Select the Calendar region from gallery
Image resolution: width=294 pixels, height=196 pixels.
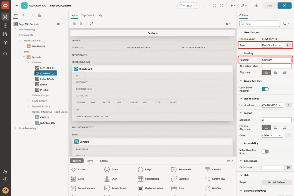(213, 170)
